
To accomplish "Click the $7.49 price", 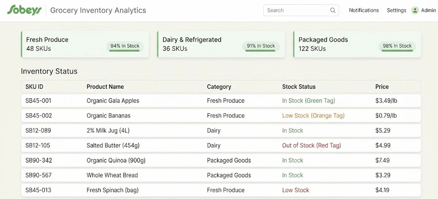I will 383,161.
